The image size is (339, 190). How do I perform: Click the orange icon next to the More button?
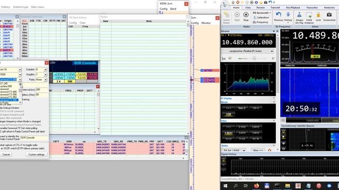click(x=270, y=150)
